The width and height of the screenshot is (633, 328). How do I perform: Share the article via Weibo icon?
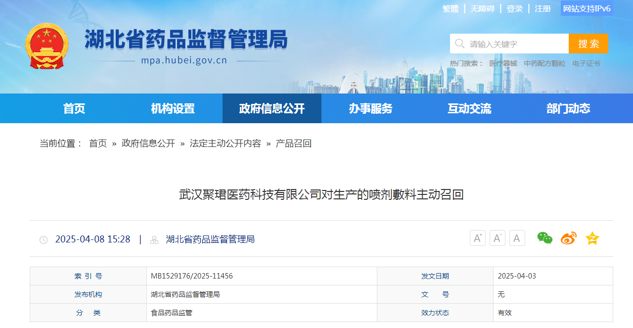click(x=568, y=238)
